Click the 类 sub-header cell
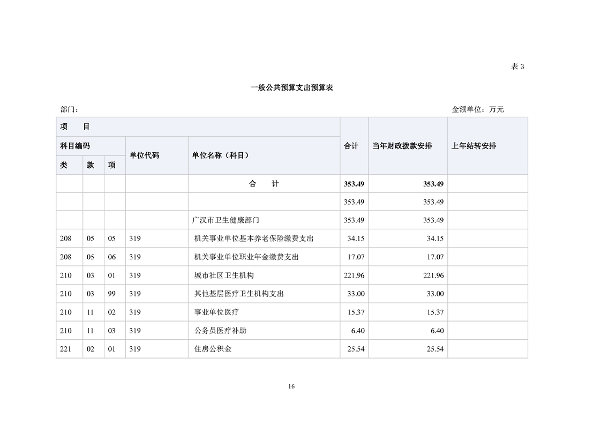The image size is (601, 425). (x=70, y=165)
